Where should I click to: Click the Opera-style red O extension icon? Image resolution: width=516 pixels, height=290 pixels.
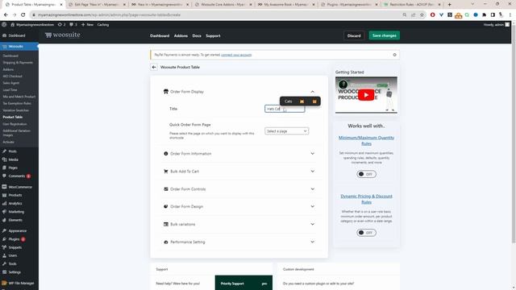(433, 14)
